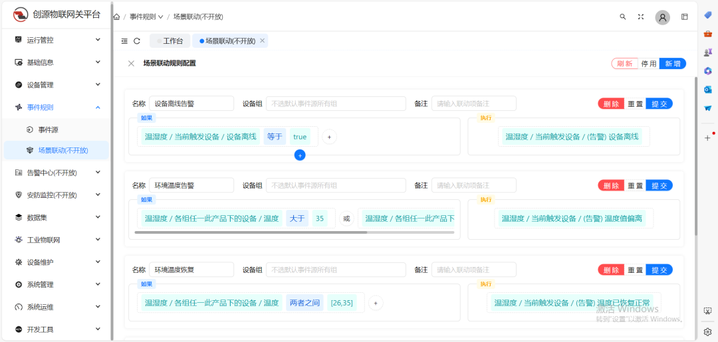This screenshot has width=718, height=342.
Task: Click the reload page icon beside tabs
Action: (137, 41)
